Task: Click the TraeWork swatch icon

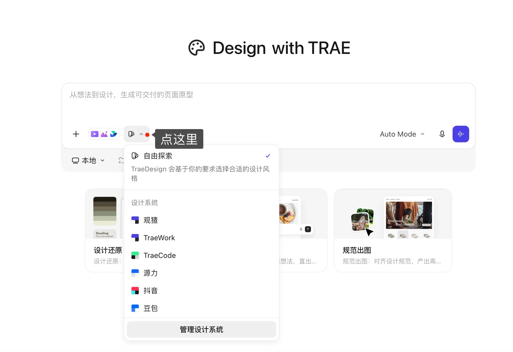Action: pyautogui.click(x=135, y=238)
